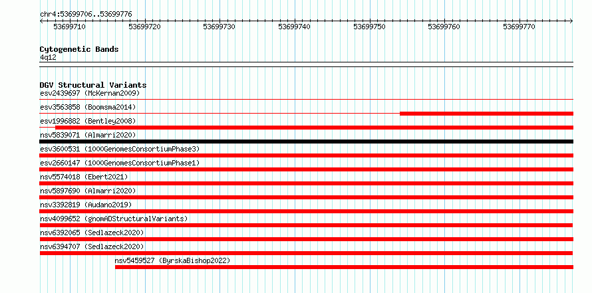This screenshot has width=592, height=293.
Task: Open variant nsv5839071 (Almarri2020) label
Action: tap(88, 135)
